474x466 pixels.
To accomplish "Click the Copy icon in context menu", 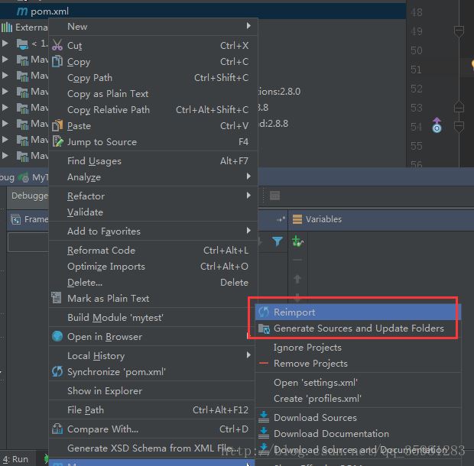I will [x=57, y=62].
